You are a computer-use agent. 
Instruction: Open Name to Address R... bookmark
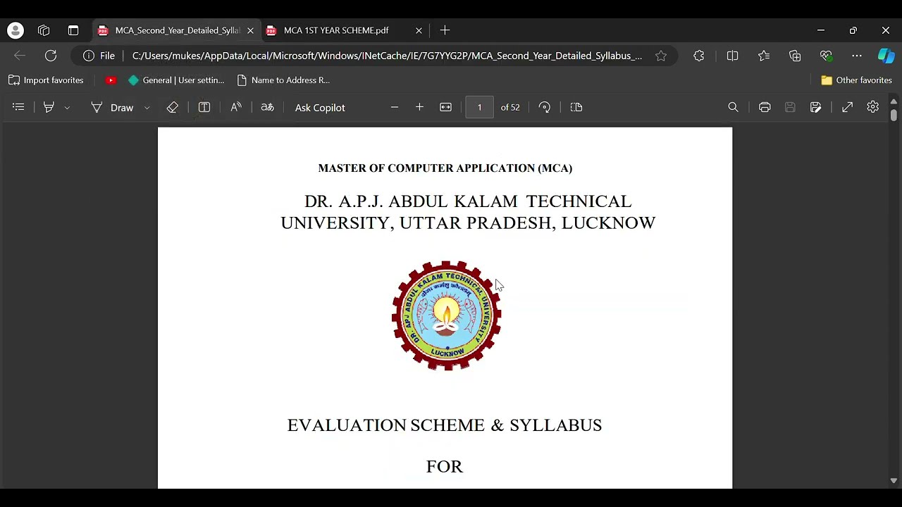283,80
